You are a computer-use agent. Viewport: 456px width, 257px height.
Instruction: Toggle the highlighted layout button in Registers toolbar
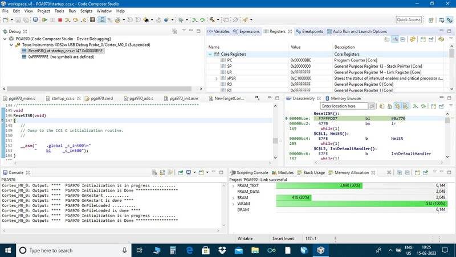[395, 39]
